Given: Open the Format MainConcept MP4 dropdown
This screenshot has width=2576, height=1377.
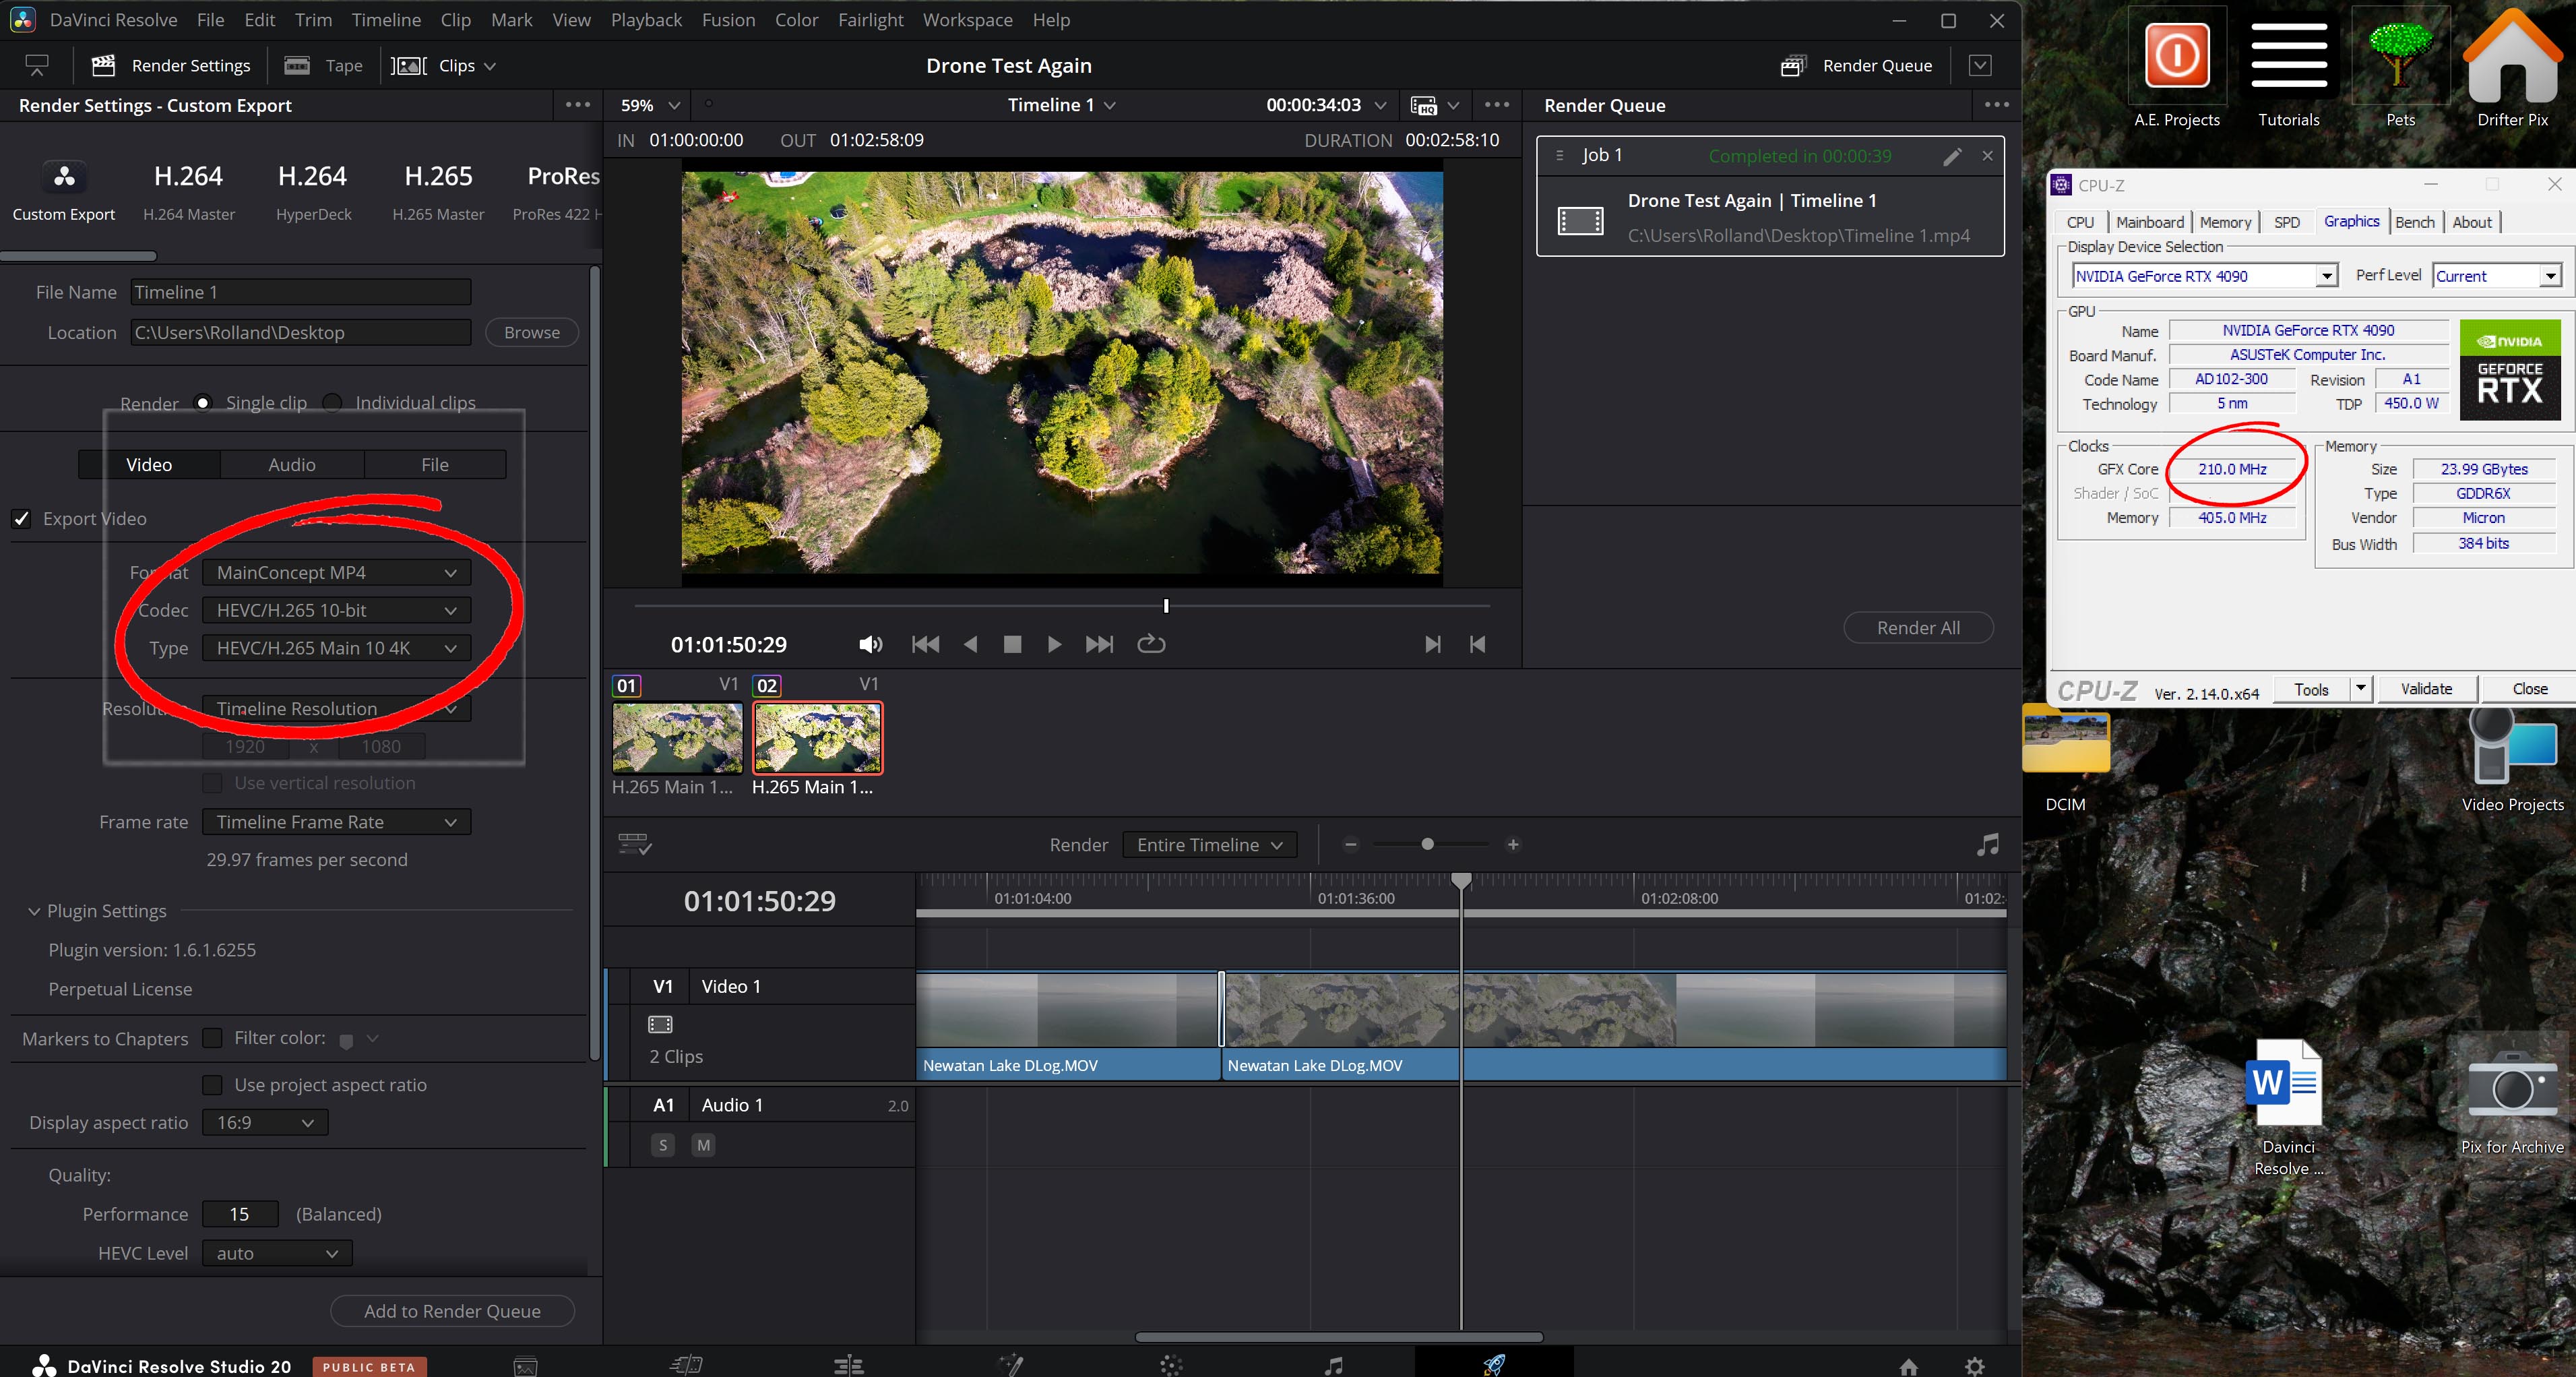Looking at the screenshot, I should click(336, 573).
